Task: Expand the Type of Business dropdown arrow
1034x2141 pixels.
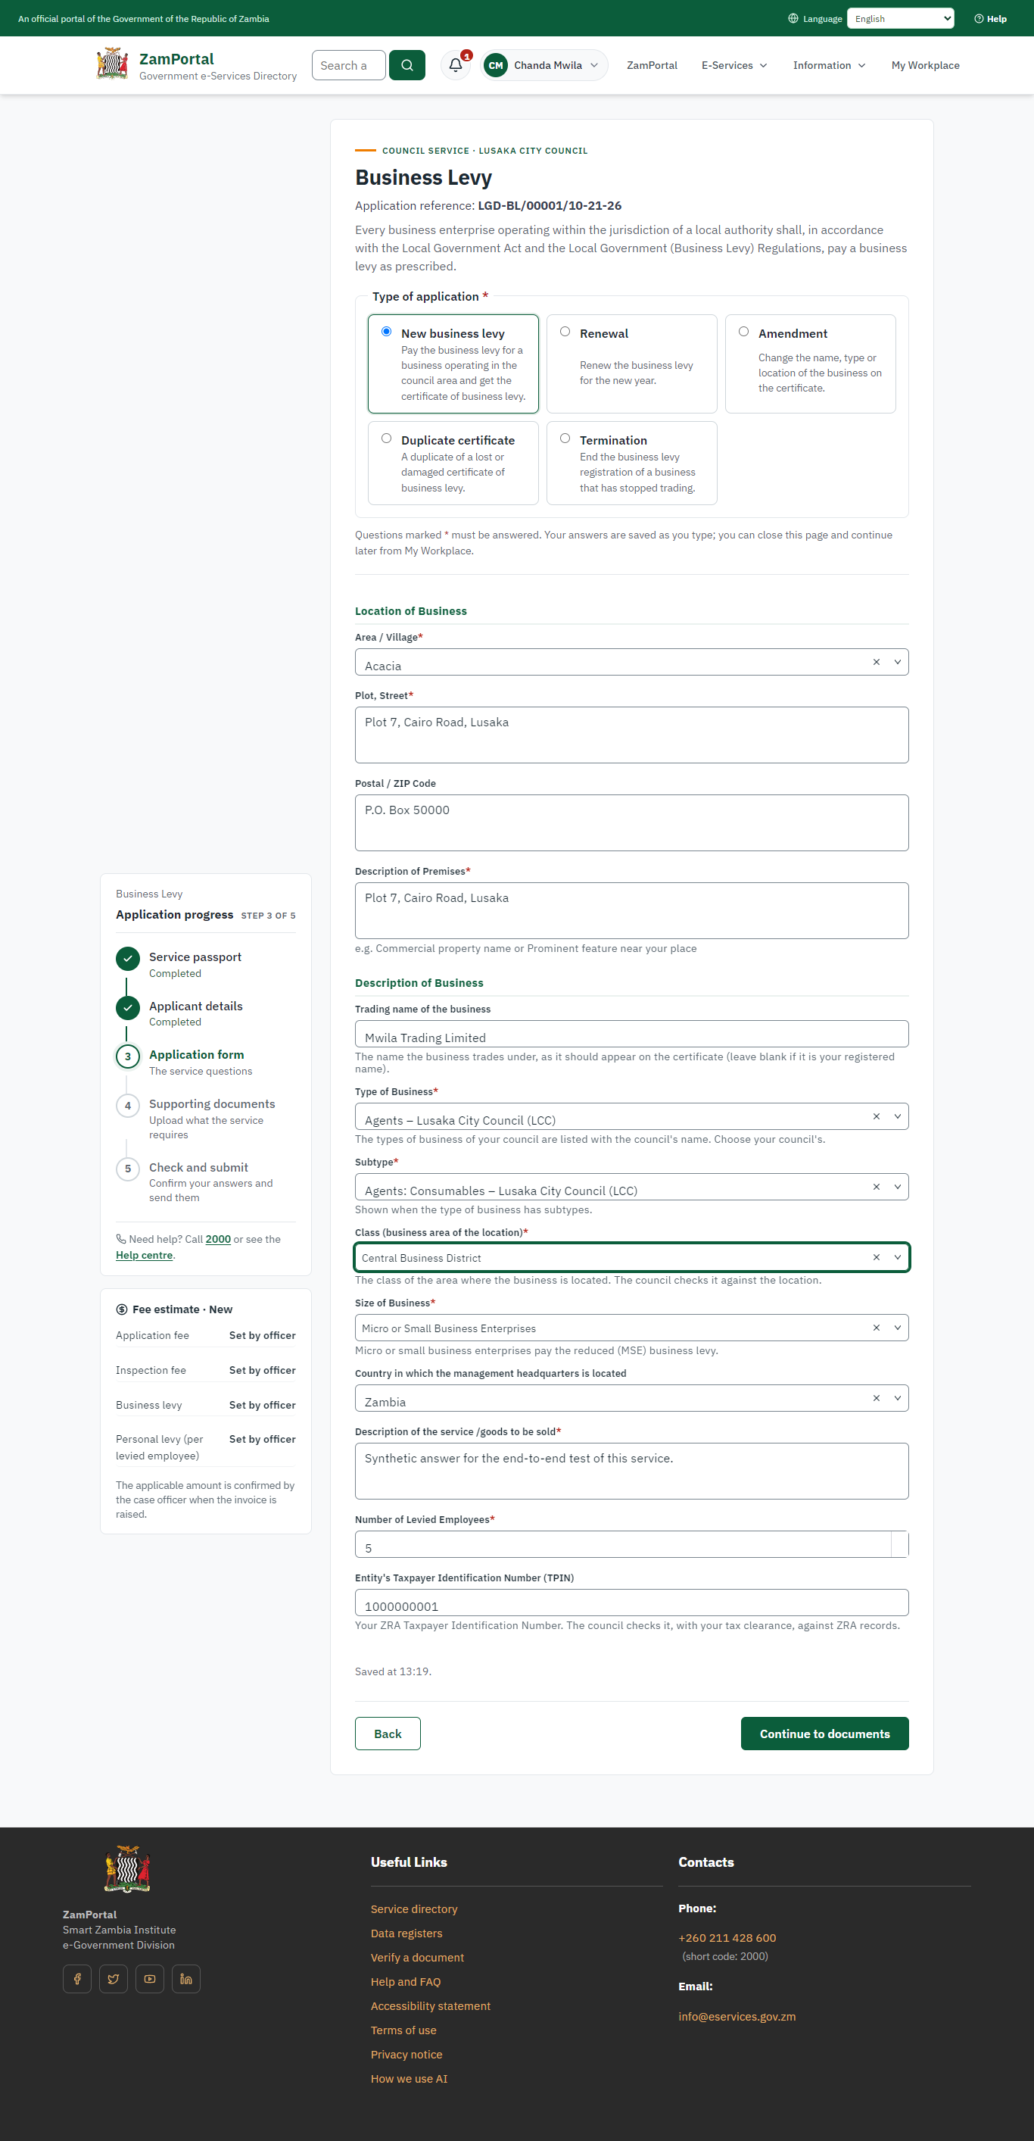Action: (898, 1116)
